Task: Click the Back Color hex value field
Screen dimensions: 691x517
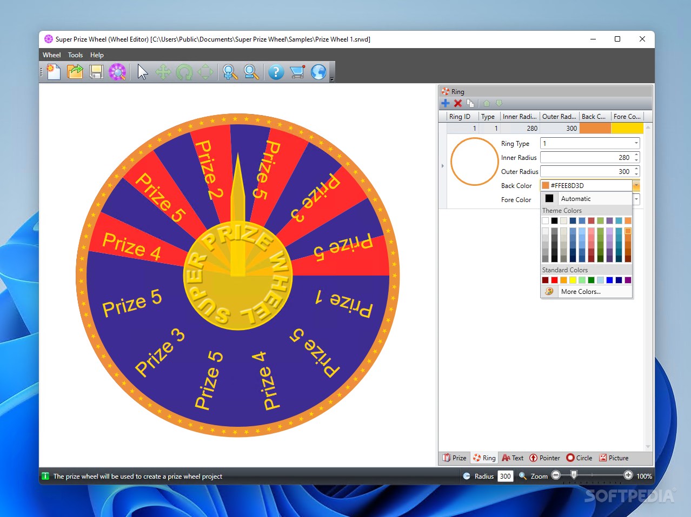Action: pyautogui.click(x=586, y=186)
